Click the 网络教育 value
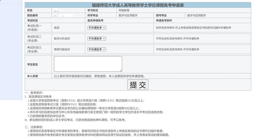 pos(124,10)
